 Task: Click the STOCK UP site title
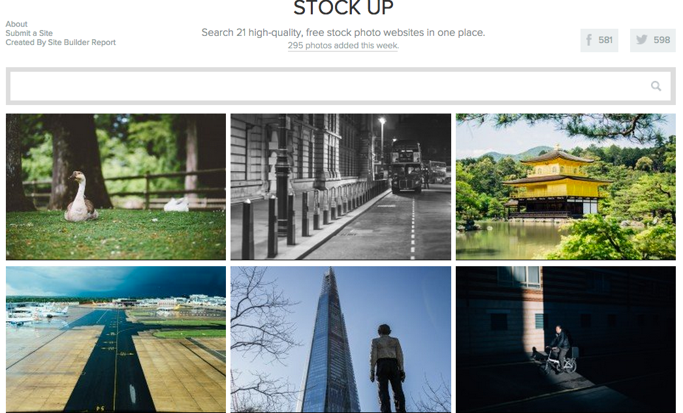tap(343, 8)
